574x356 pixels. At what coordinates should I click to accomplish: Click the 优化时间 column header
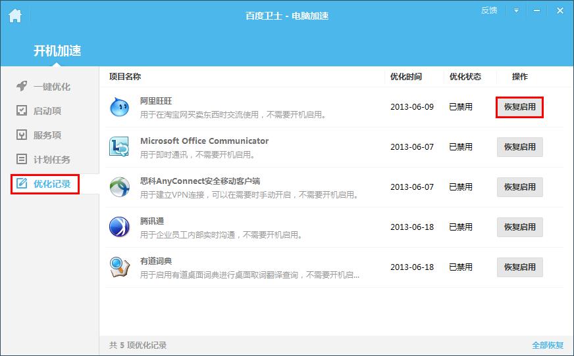406,77
